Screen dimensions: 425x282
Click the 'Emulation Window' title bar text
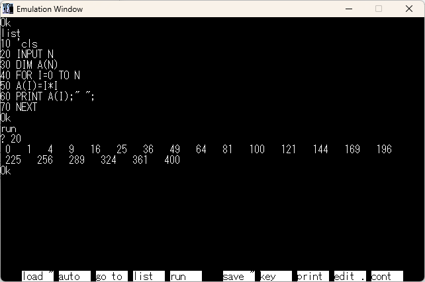(50, 9)
